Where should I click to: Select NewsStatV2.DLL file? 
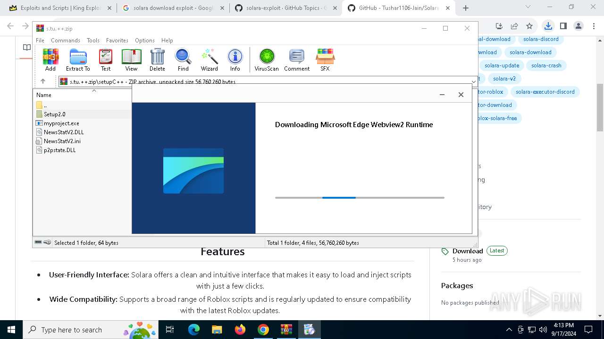coord(64,132)
